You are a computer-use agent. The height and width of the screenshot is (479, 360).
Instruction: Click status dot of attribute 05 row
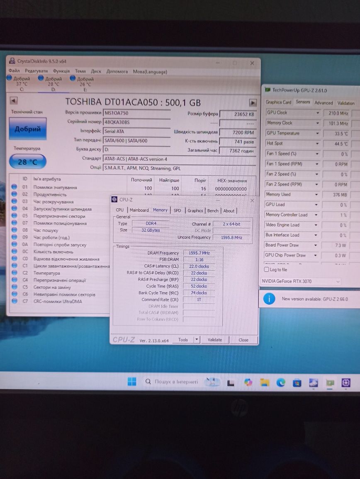pos(14,215)
